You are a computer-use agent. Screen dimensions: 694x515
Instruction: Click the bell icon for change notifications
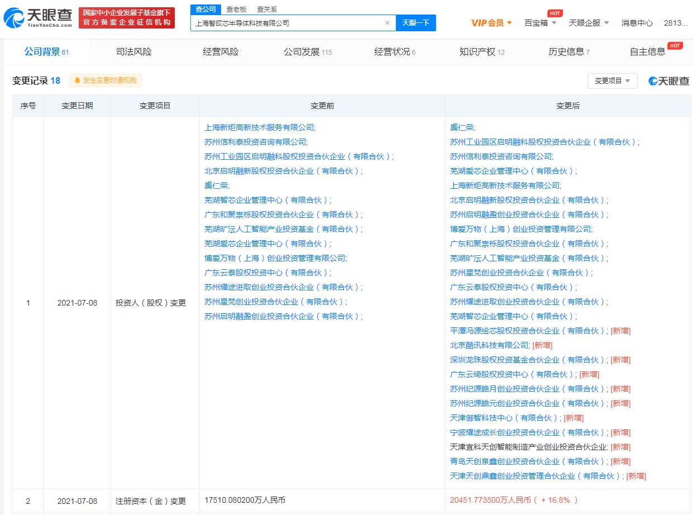pyautogui.click(x=78, y=80)
